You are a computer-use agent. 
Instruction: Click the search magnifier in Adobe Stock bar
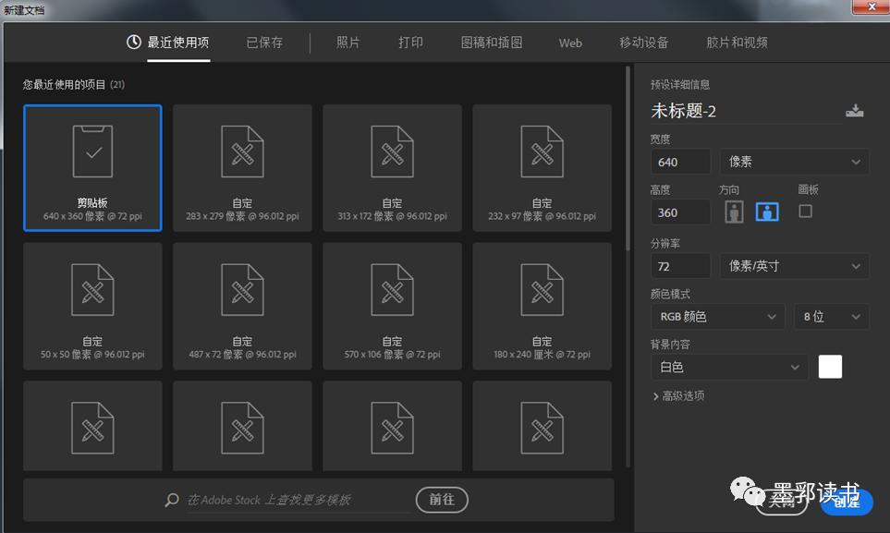[x=171, y=499]
